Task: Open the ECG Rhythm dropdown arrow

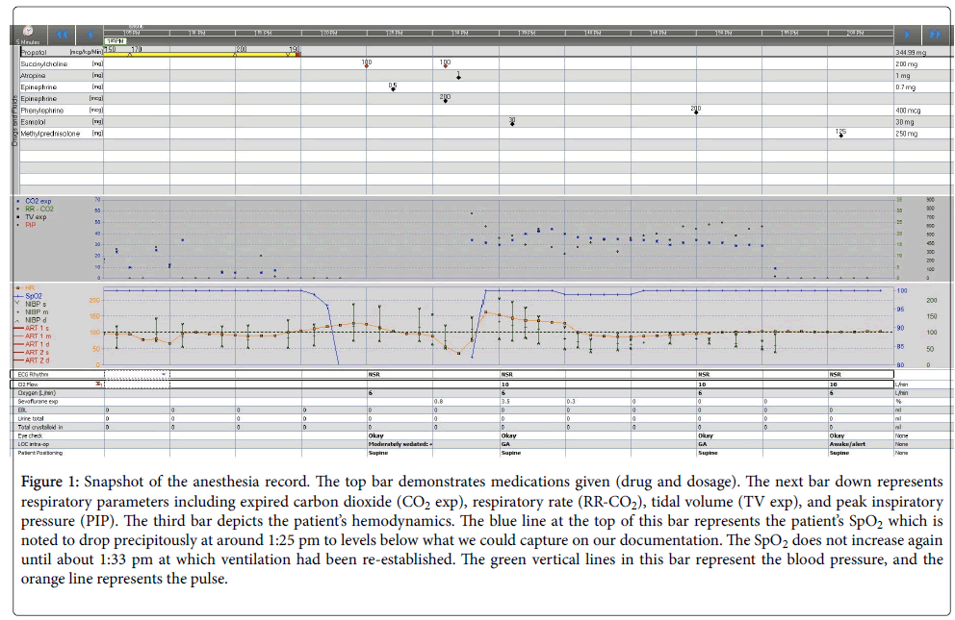Action: click(x=164, y=374)
